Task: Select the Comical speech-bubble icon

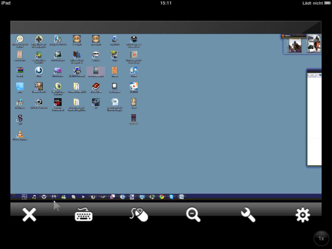Action: pos(96,56)
